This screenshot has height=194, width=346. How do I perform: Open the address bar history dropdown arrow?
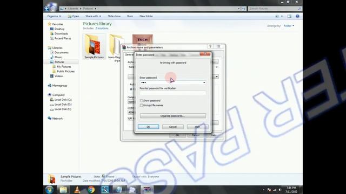[x=238, y=9]
